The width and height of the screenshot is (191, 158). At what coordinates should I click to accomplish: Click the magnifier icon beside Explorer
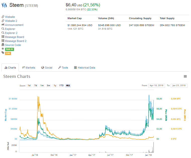3,29
